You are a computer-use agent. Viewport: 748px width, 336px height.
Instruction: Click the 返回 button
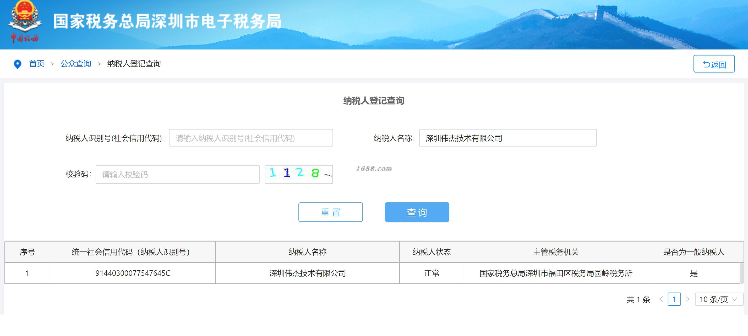714,64
